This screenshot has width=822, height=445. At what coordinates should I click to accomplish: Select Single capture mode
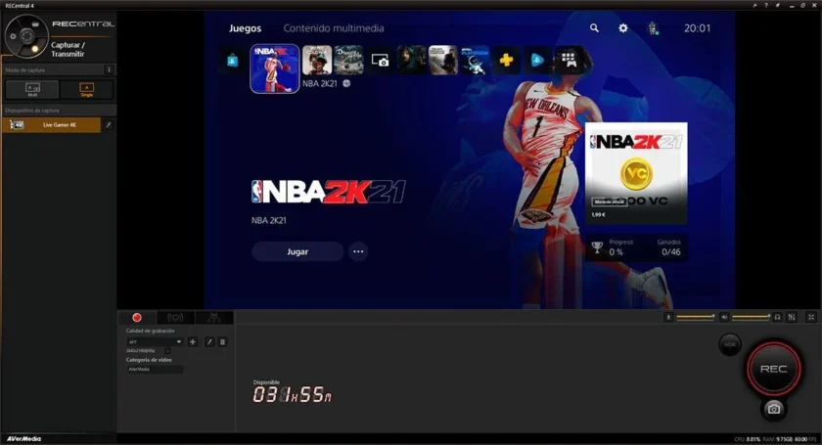[x=86, y=89]
